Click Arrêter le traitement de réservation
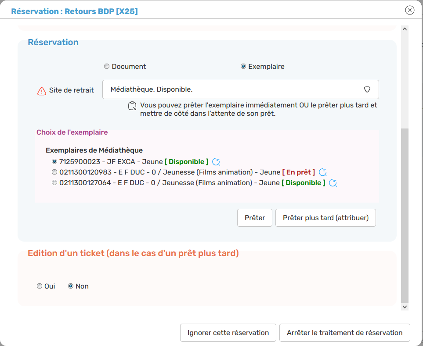This screenshot has height=346, width=423. [344, 333]
